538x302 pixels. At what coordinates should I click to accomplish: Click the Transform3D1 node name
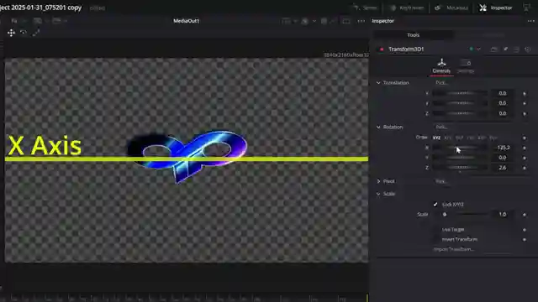(x=406, y=49)
